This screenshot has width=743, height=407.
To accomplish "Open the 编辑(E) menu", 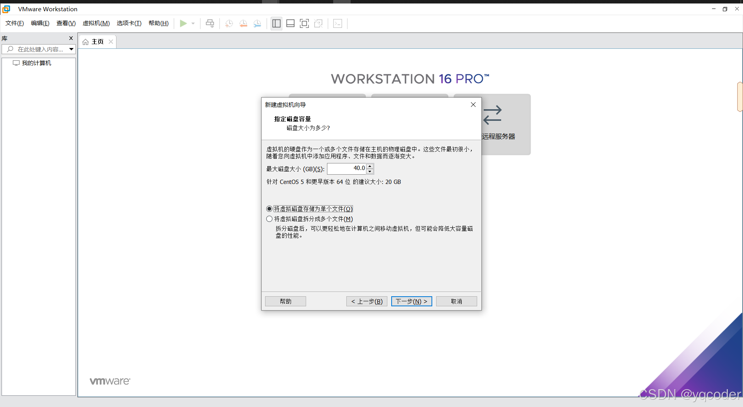I will (40, 23).
